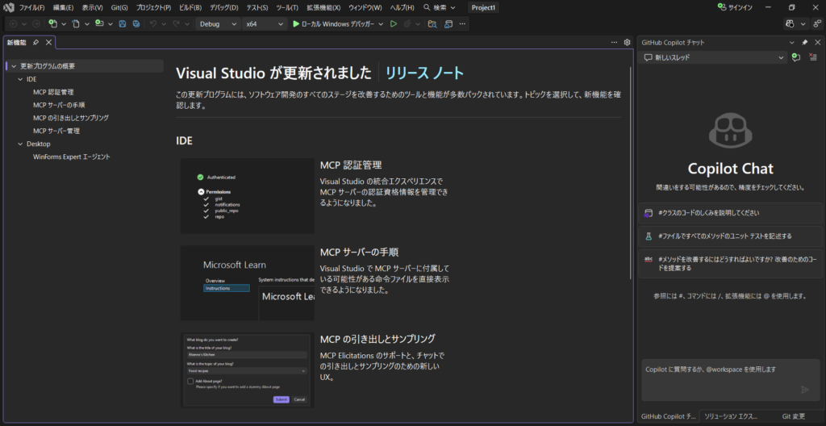Open the x64 platform dropdown
This screenshot has width=826, height=426.
click(265, 24)
